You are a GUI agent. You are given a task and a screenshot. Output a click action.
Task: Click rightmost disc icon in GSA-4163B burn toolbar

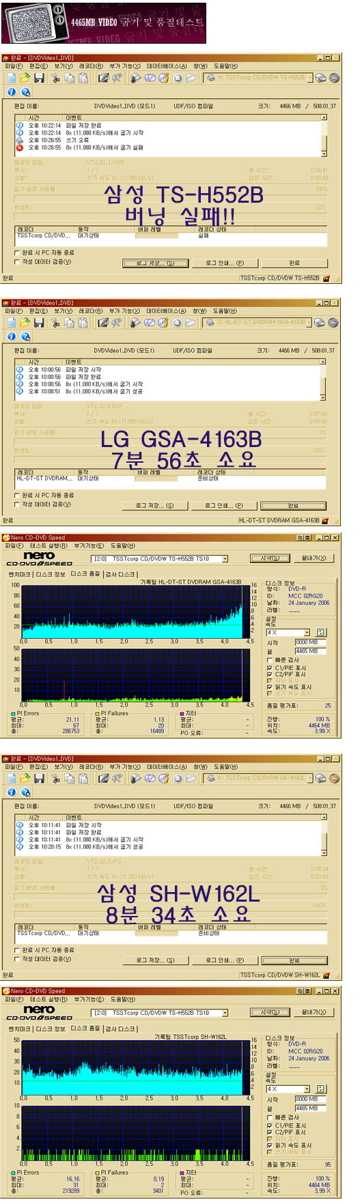[x=334, y=322]
